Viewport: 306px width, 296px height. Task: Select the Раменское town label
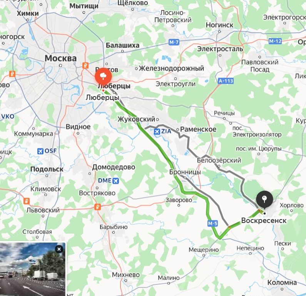tap(198, 129)
